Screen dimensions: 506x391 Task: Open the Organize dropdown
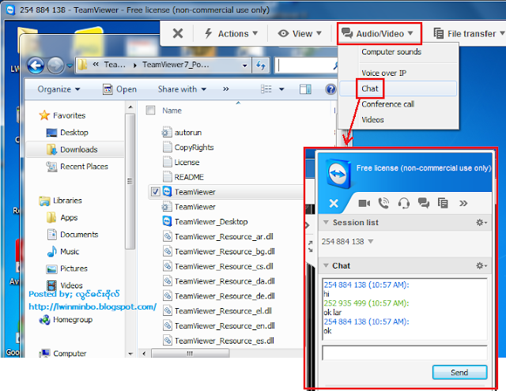point(59,89)
